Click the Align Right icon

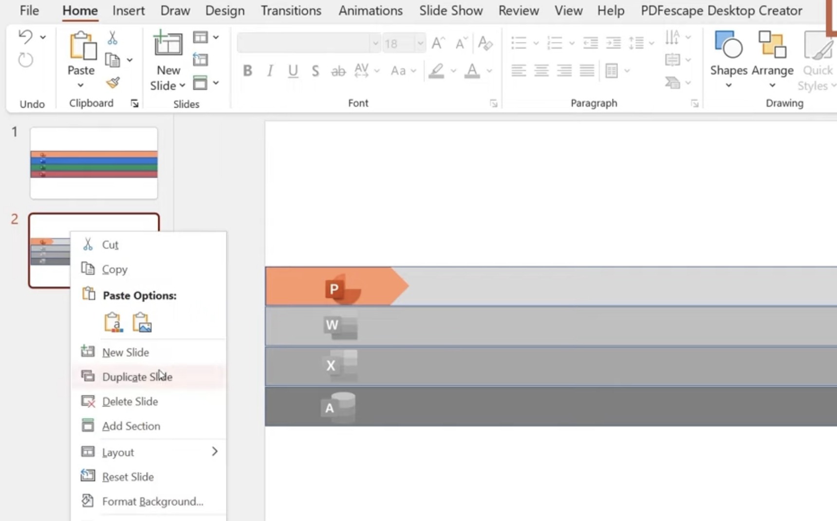(564, 71)
